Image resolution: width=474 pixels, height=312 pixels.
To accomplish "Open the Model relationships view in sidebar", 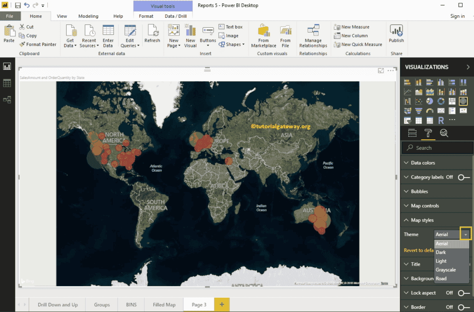I will tap(7, 100).
